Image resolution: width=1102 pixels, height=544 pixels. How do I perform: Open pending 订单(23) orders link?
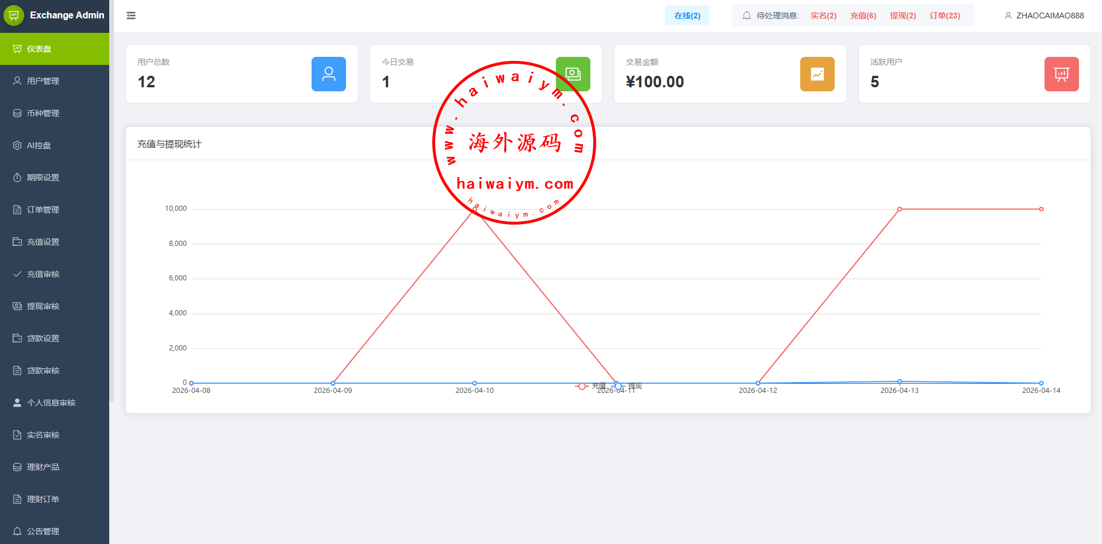pos(944,16)
